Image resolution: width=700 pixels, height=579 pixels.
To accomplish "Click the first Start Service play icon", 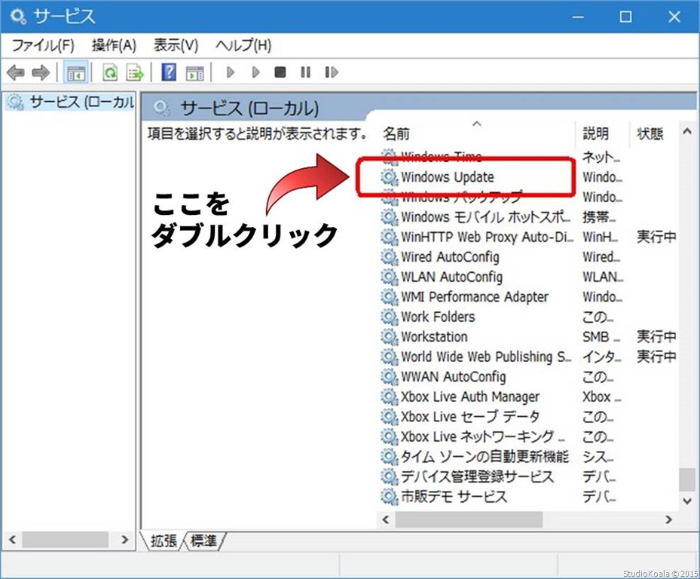I will [x=231, y=72].
